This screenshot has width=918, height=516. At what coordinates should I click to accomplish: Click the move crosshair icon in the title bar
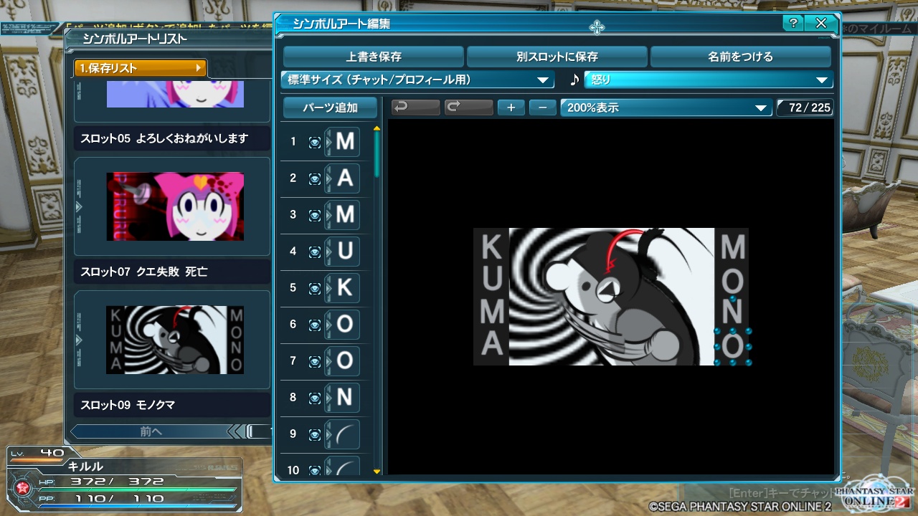click(x=597, y=27)
